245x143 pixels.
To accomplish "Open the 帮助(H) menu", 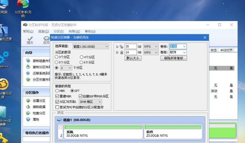I will click(90, 31).
